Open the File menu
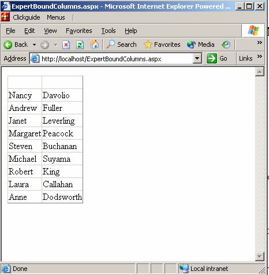269x275 pixels. click(10, 31)
